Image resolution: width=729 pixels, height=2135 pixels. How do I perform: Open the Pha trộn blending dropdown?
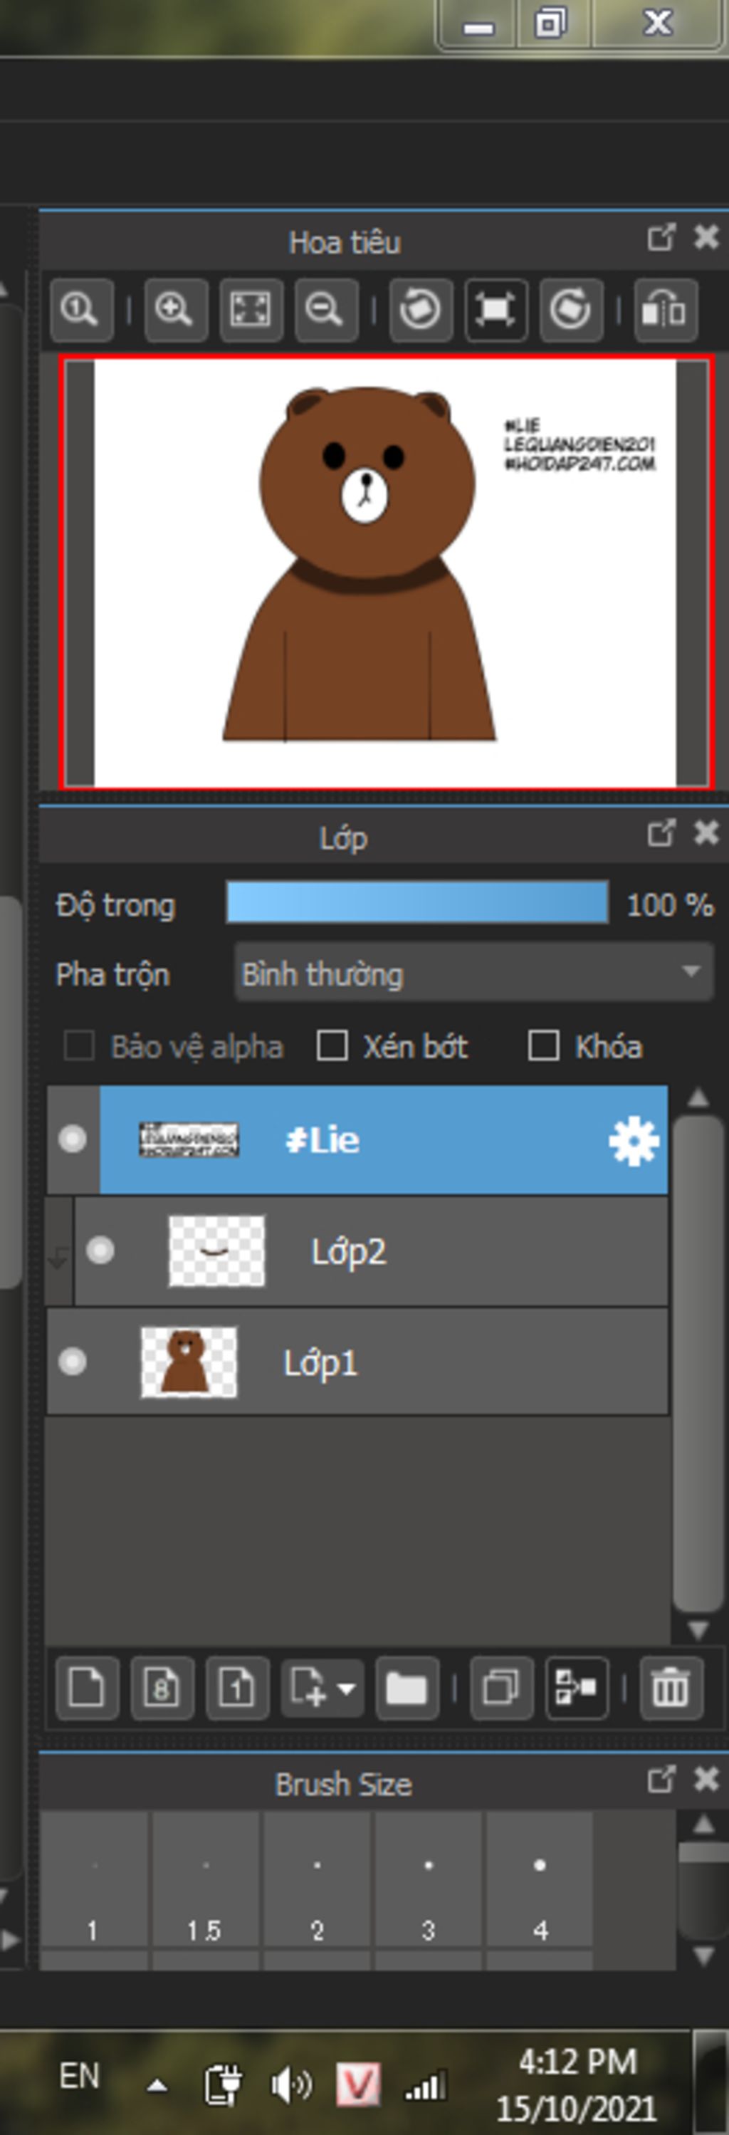(x=473, y=973)
